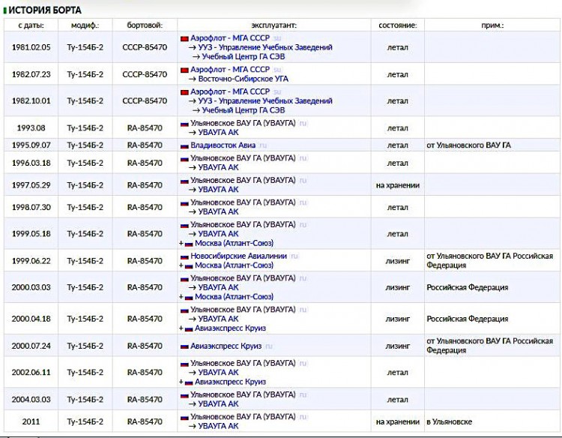This screenshot has width=562, height=438.
Task: Open Аэрофлот - МГА СССР link in 1981.02.05 row
Action: click(230, 38)
